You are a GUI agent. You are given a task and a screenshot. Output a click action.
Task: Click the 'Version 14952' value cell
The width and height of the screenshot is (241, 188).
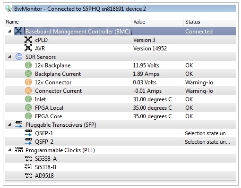150,49
